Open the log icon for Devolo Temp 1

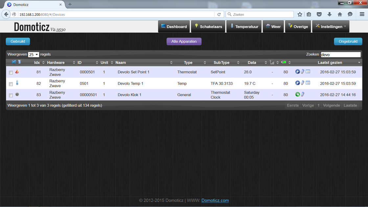pos(308,82)
